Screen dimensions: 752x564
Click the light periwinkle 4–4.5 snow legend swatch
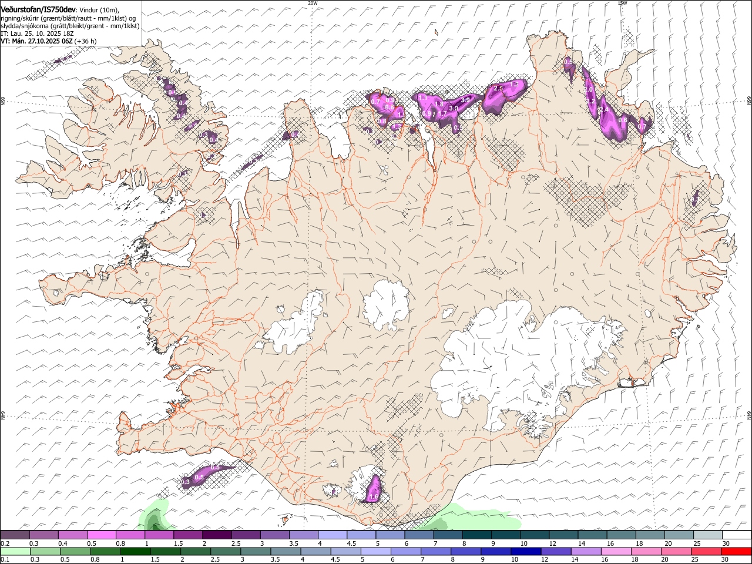coord(333,535)
